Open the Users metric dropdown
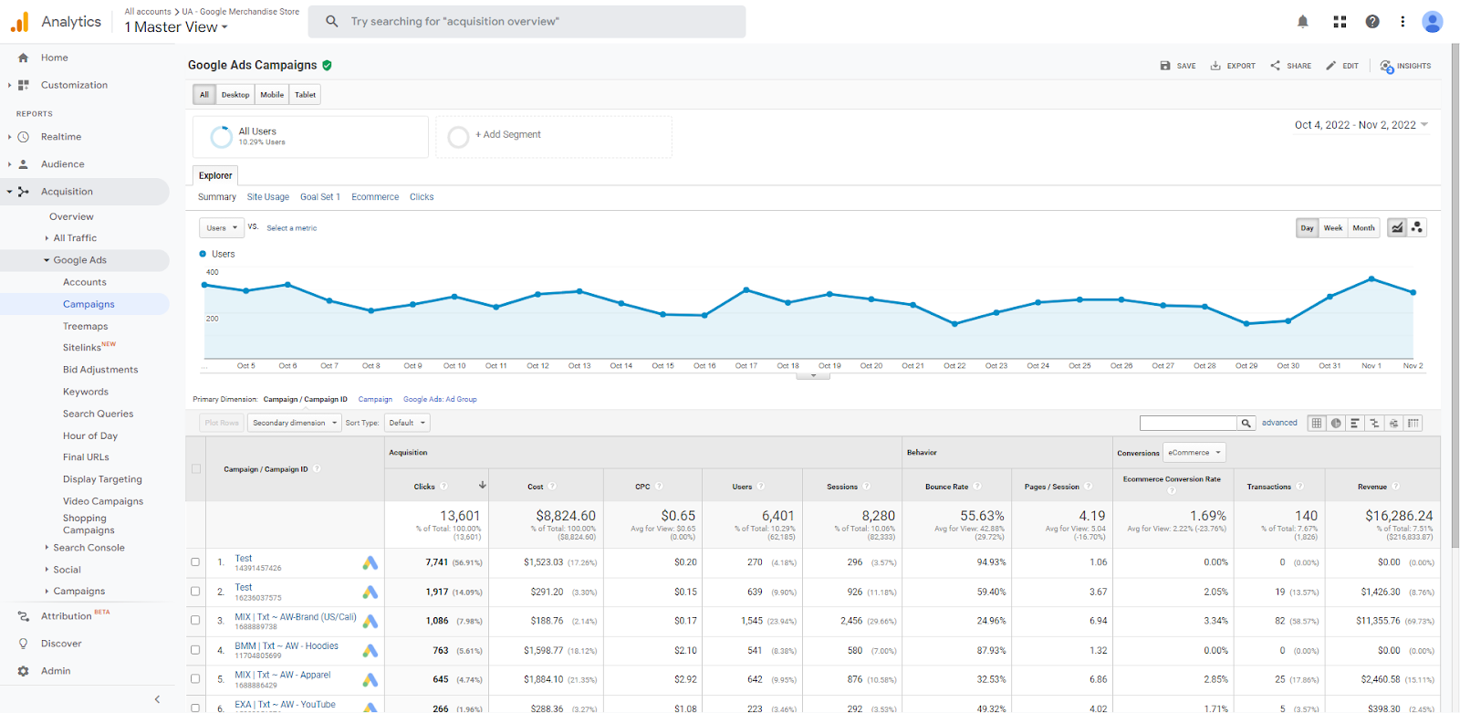The height and width of the screenshot is (713, 1460). point(222,228)
